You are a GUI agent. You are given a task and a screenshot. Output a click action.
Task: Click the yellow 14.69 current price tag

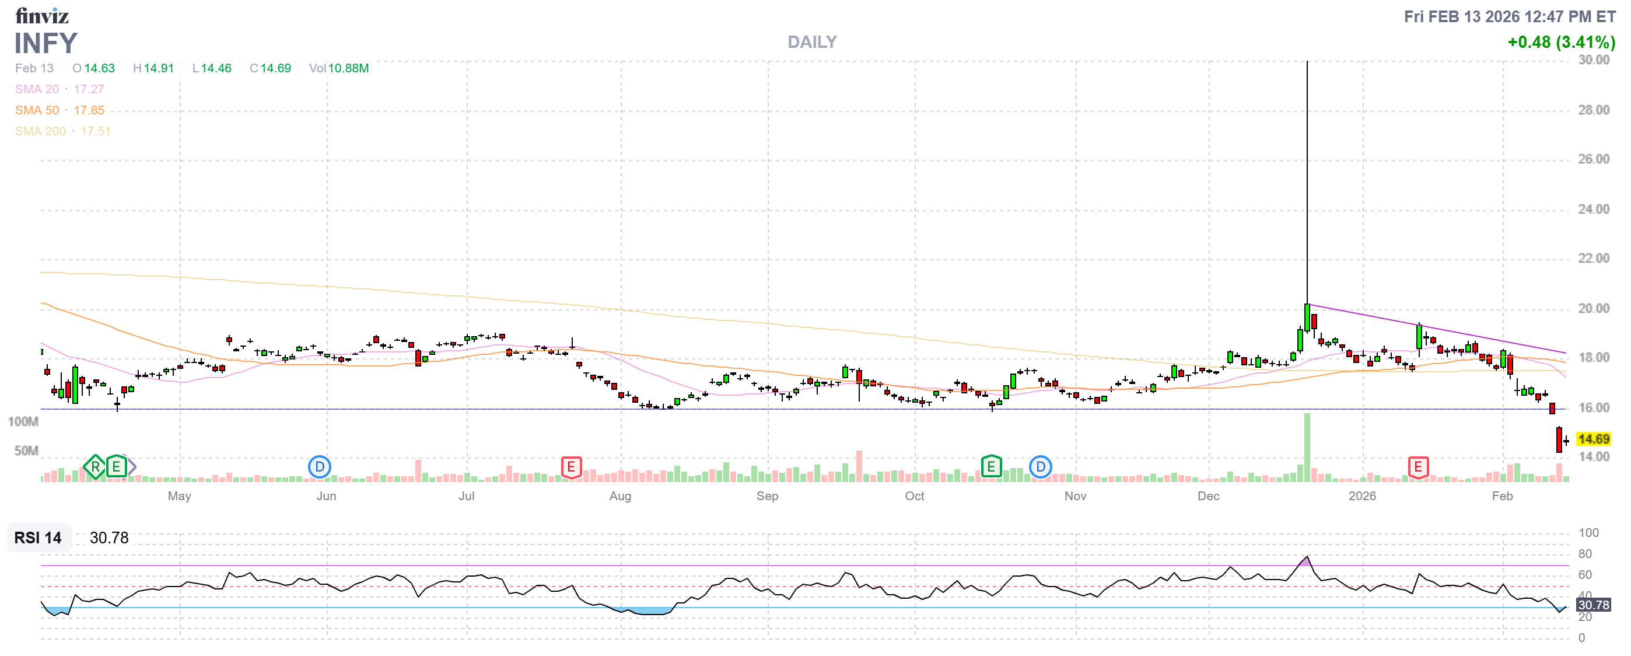click(x=1593, y=439)
